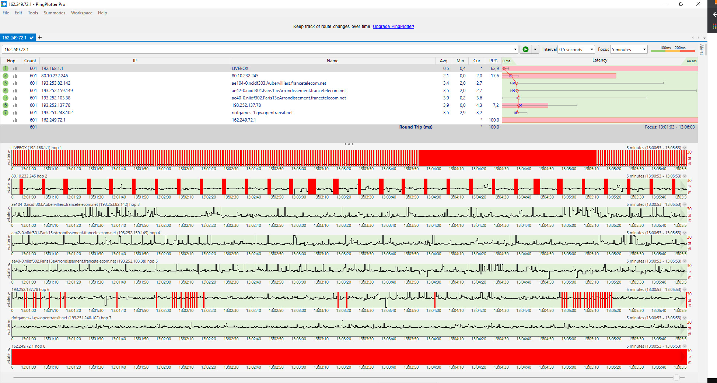Toggle the graph icon for hop 2

(x=15, y=76)
